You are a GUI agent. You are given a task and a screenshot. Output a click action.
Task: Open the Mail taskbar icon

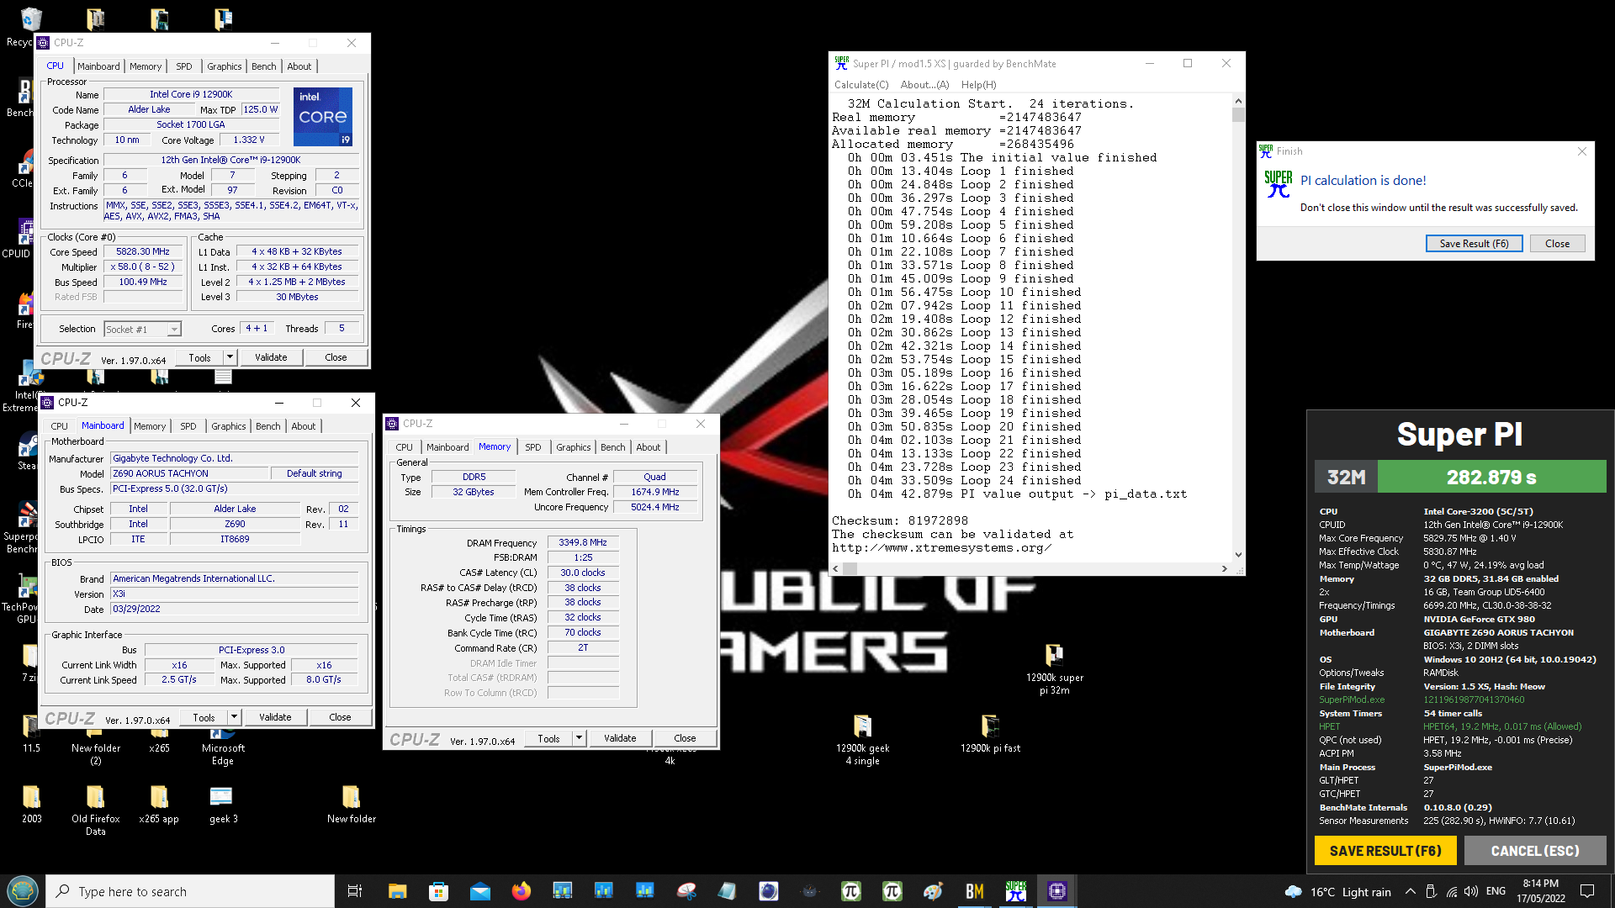point(480,891)
